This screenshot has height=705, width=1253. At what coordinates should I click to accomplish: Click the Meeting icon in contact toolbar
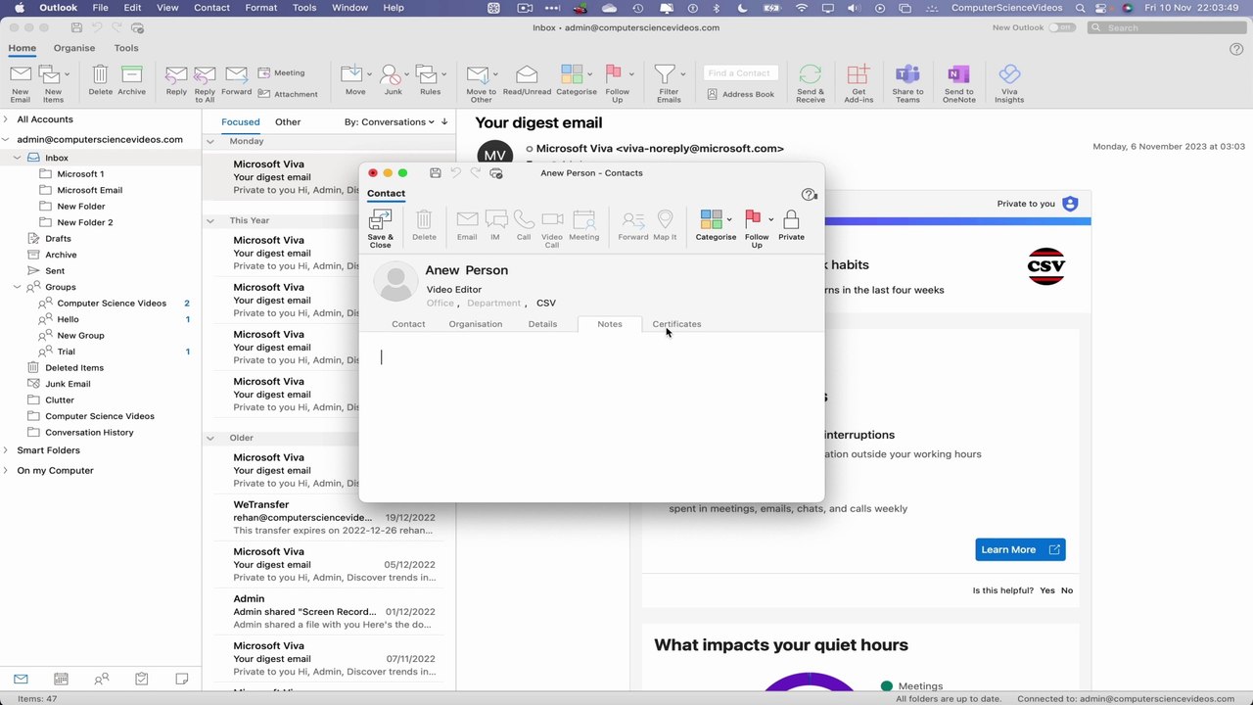[x=584, y=225]
